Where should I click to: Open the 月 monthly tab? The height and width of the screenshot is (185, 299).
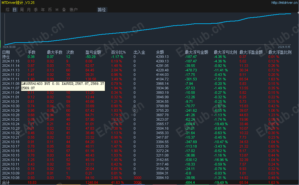[29, 10]
